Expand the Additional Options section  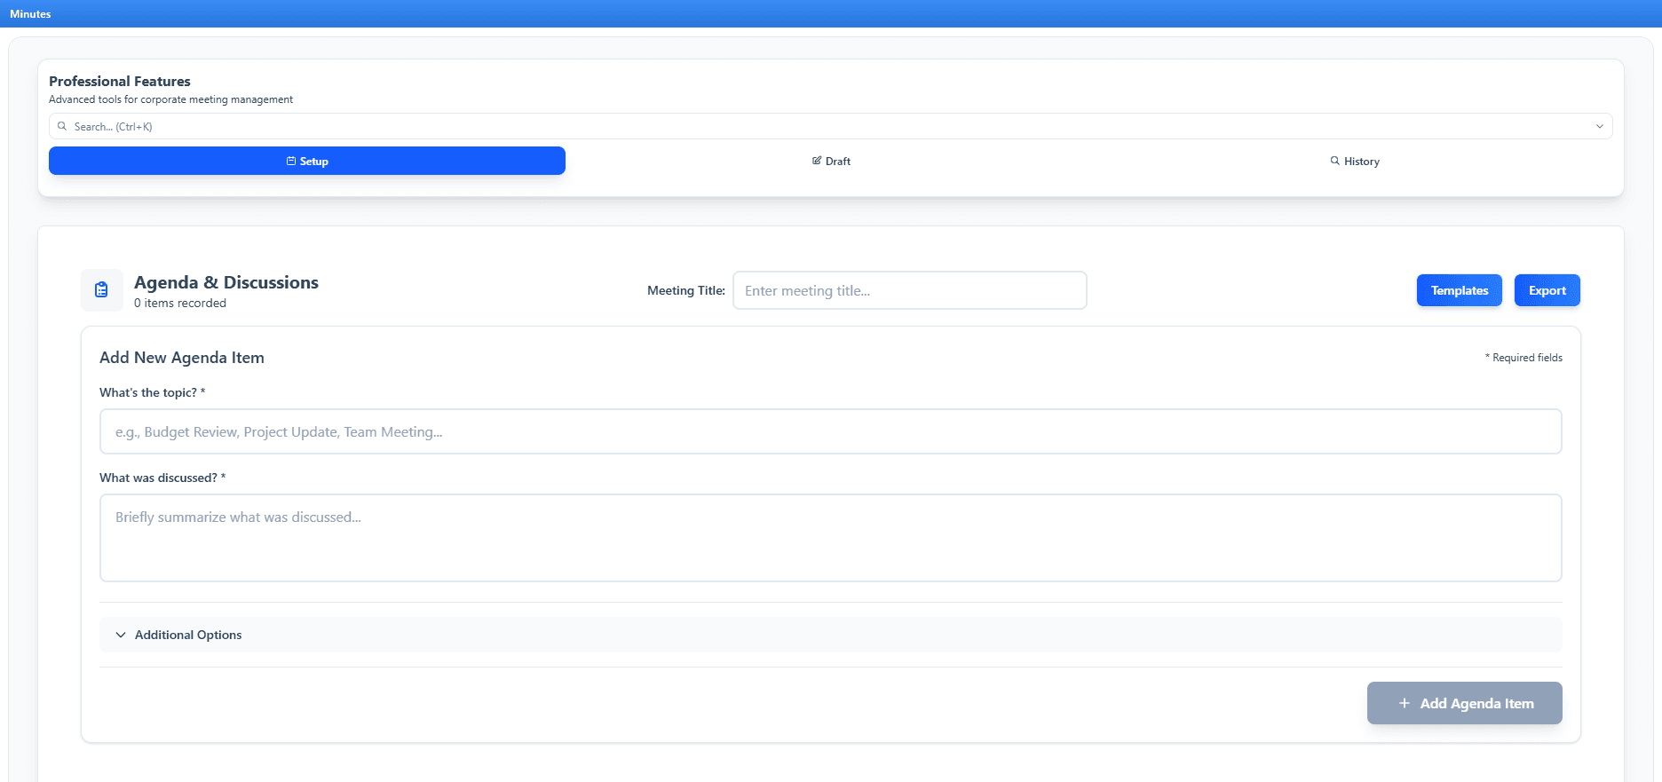(x=188, y=635)
